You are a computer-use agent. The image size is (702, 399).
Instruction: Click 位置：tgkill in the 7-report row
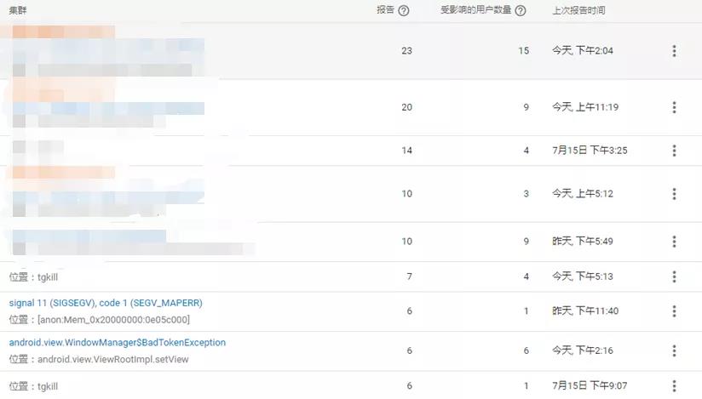[33, 276]
